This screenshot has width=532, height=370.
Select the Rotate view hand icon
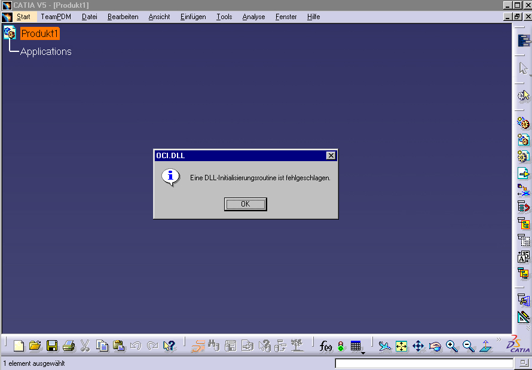(x=435, y=346)
